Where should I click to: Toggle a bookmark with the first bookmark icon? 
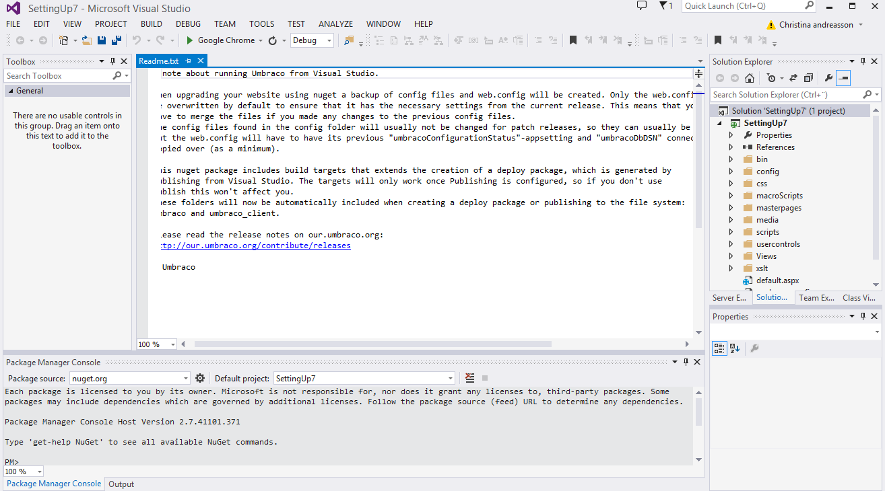[x=573, y=40]
